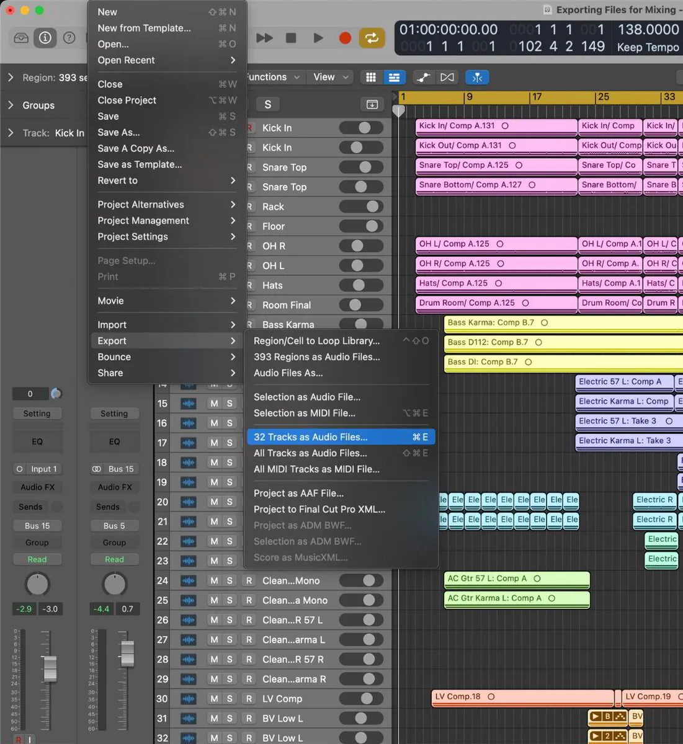Open the Functions dropdown
Image resolution: width=683 pixels, height=744 pixels.
coord(274,77)
